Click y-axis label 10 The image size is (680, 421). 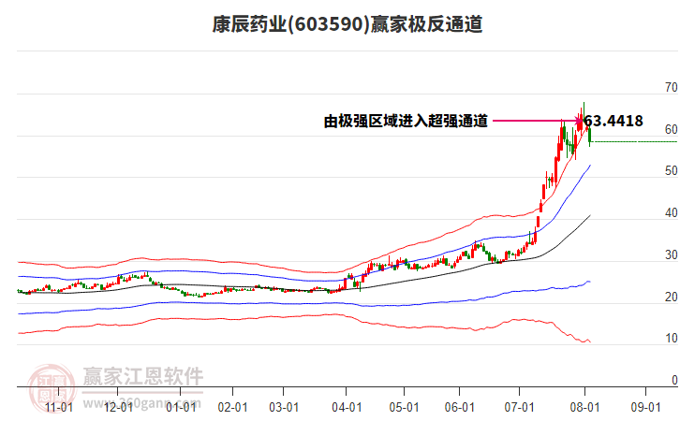[672, 339]
